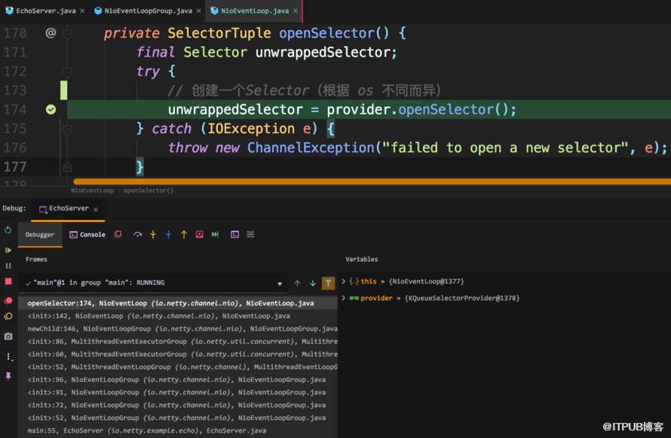This screenshot has width=671, height=438.
Task: Run to cursor
Action: [215, 234]
